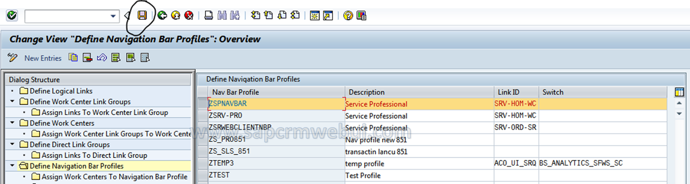Collapse the Define Direct Link Groups node
The width and height of the screenshot is (690, 184).
12,144
